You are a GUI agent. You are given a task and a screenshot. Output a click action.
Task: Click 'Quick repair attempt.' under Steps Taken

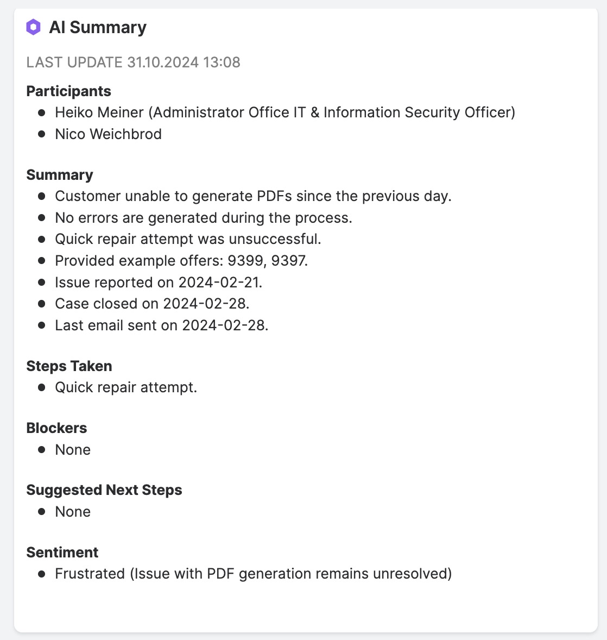125,387
